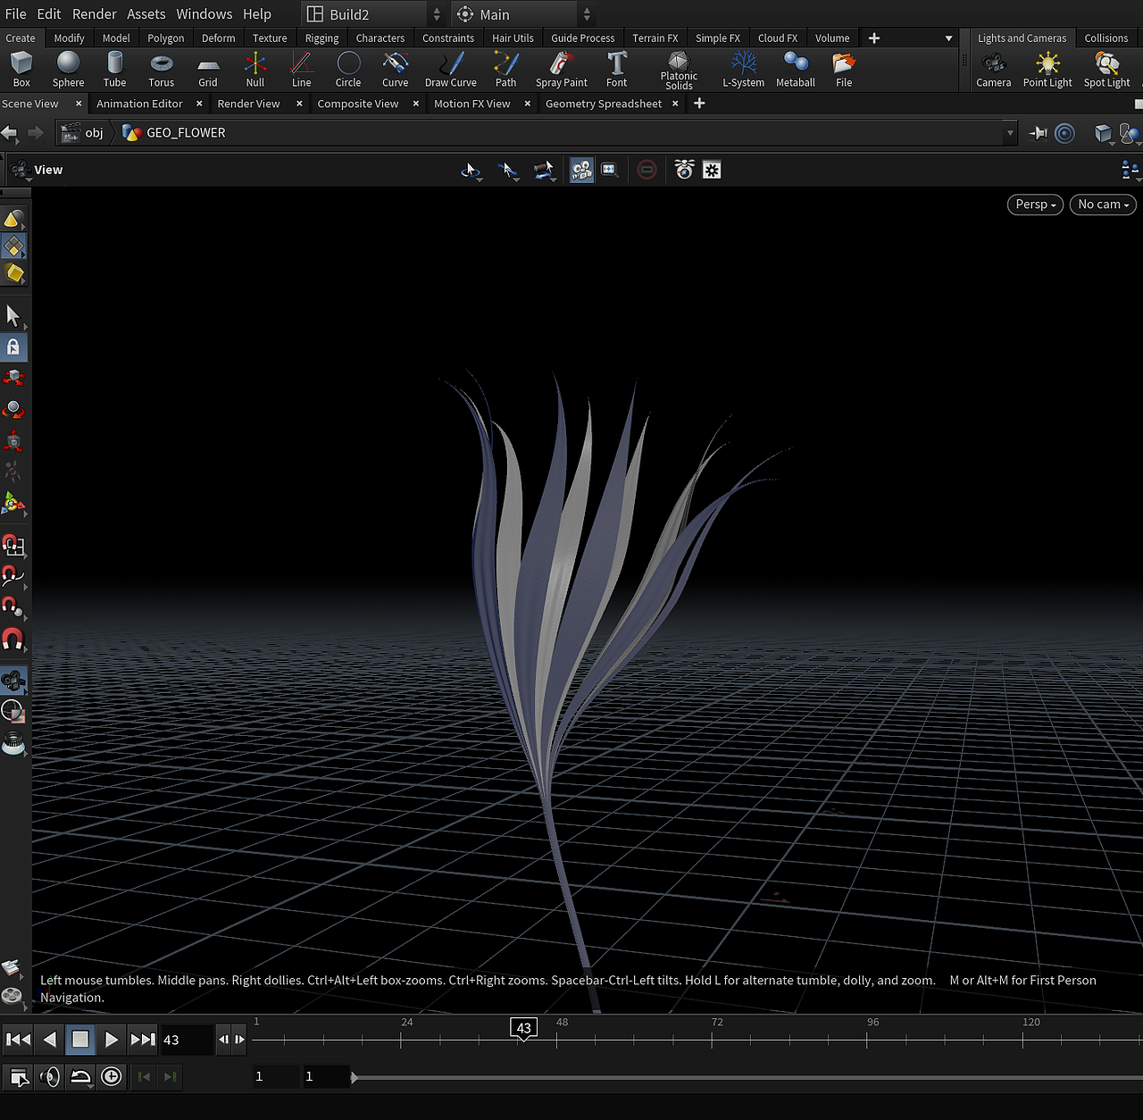The width and height of the screenshot is (1143, 1120).
Task: Launch the L-System shelf tool
Action: coord(744,70)
